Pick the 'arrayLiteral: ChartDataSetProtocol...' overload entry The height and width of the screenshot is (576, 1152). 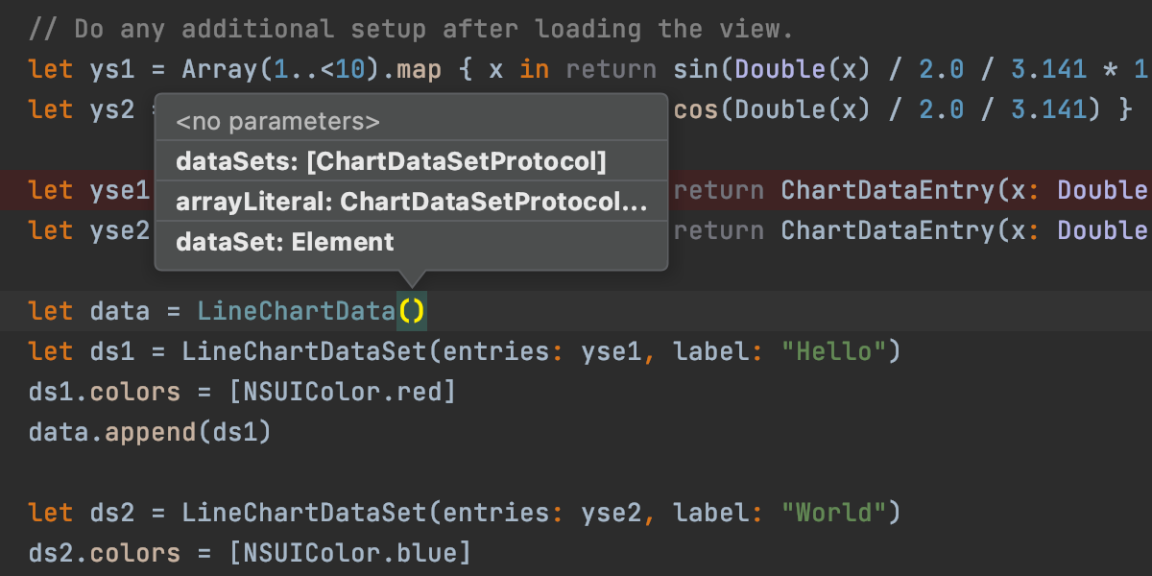coord(410,202)
